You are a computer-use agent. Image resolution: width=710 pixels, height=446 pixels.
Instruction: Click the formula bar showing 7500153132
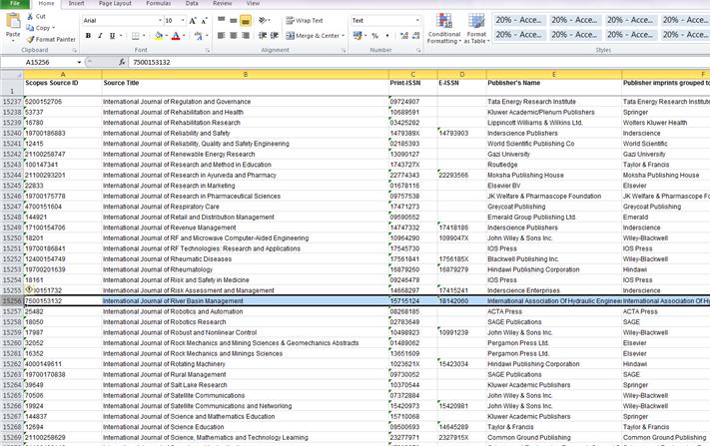[x=418, y=62]
